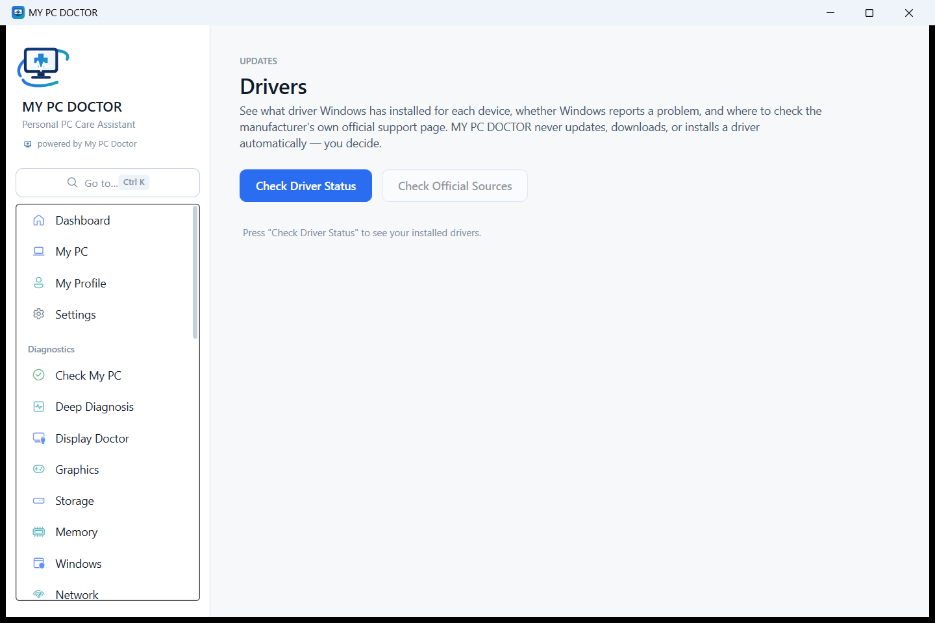Click the sidebar vertical scrollbar

click(195, 273)
